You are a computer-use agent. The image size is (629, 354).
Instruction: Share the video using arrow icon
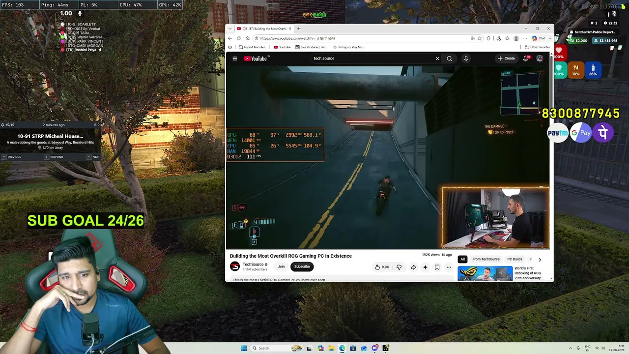tap(413, 267)
